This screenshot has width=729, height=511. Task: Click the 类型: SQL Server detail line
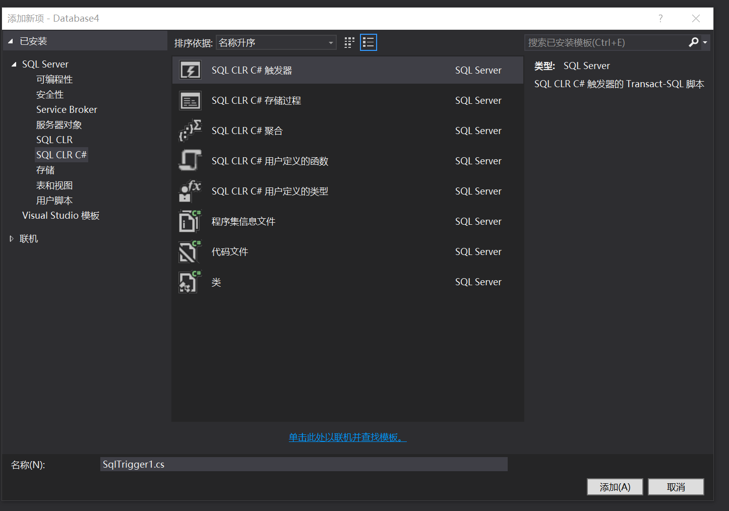[572, 66]
